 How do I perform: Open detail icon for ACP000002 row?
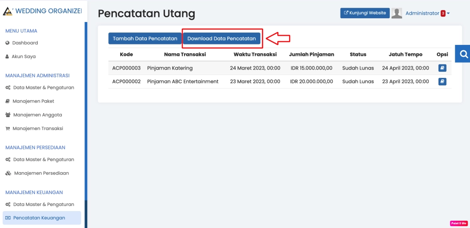(x=442, y=81)
